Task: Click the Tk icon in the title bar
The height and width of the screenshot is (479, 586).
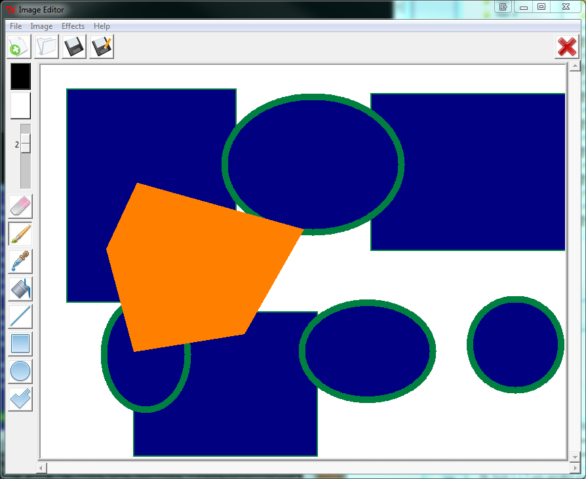Action: pyautogui.click(x=10, y=10)
